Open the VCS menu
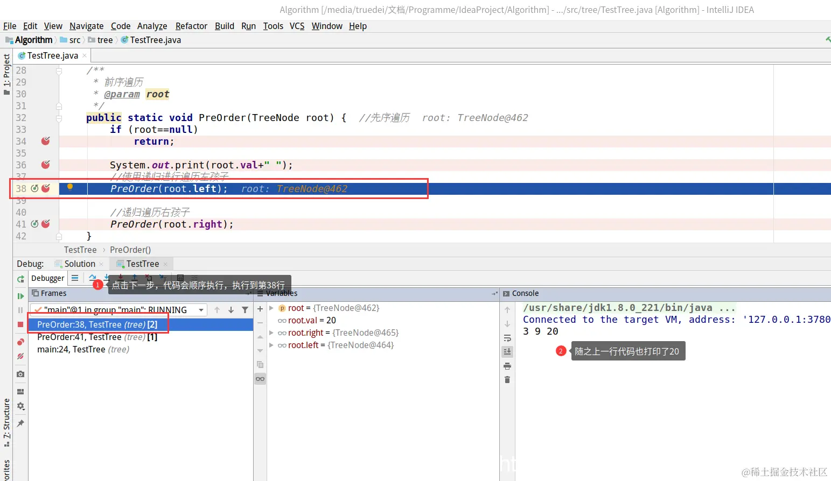 pyautogui.click(x=297, y=26)
